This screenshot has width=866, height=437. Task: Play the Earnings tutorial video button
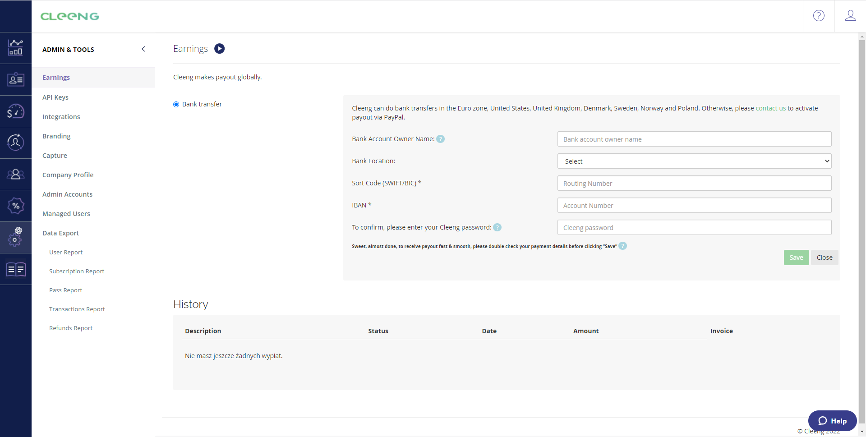coord(219,48)
